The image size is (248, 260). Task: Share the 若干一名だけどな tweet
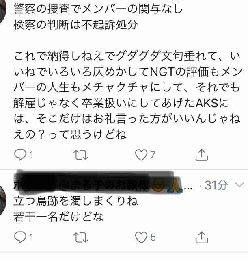(201, 237)
